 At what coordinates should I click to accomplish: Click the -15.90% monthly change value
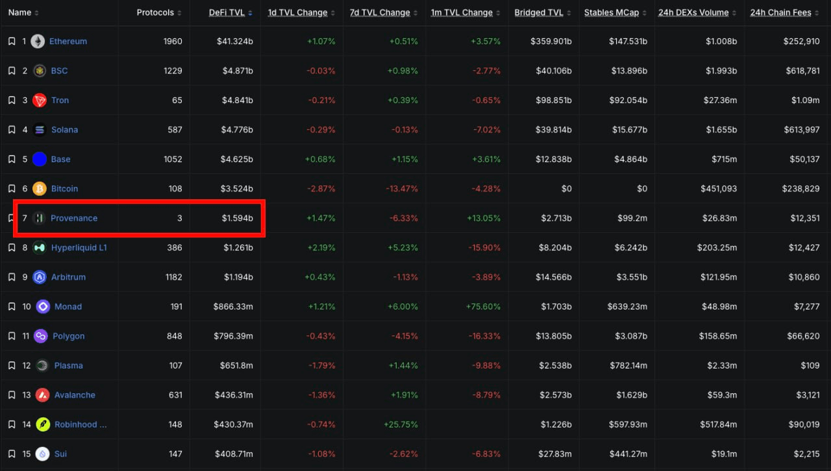(x=484, y=248)
